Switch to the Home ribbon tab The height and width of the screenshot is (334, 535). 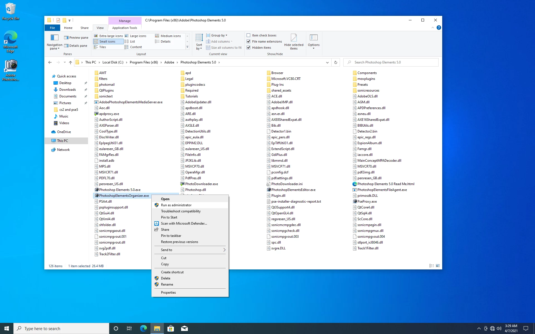click(68, 28)
